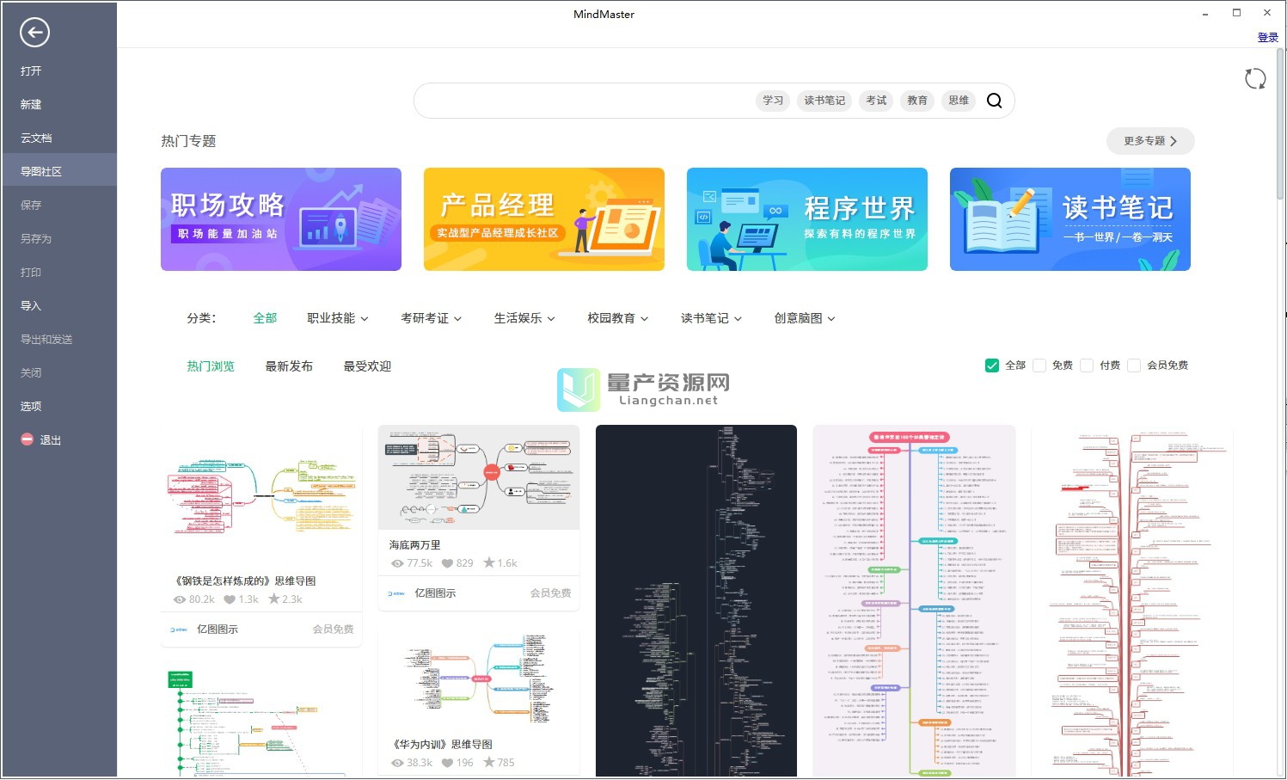
Task: Click the star favorites icon on 海底两万里 card
Action: 488,562
